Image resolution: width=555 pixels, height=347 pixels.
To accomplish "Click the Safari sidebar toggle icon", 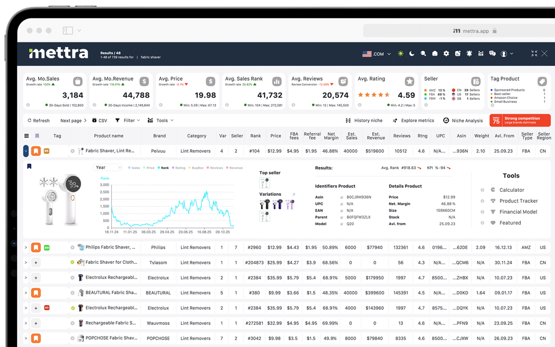I will coord(68,30).
